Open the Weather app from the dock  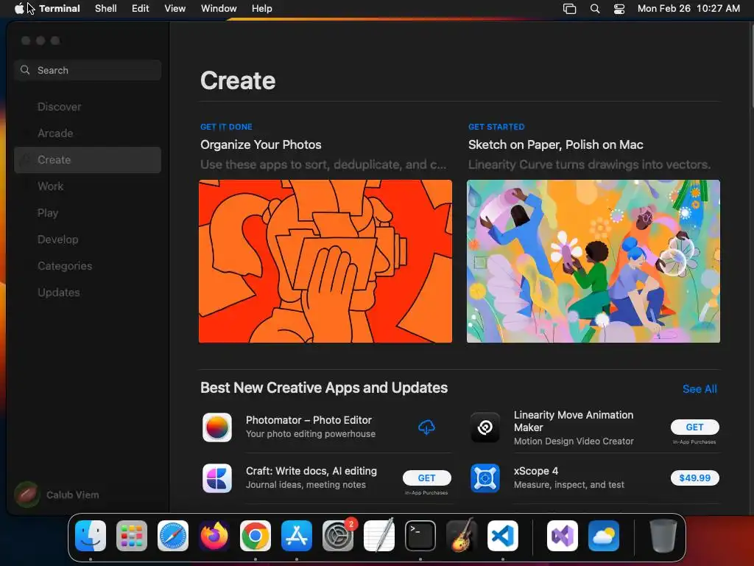[604, 536]
